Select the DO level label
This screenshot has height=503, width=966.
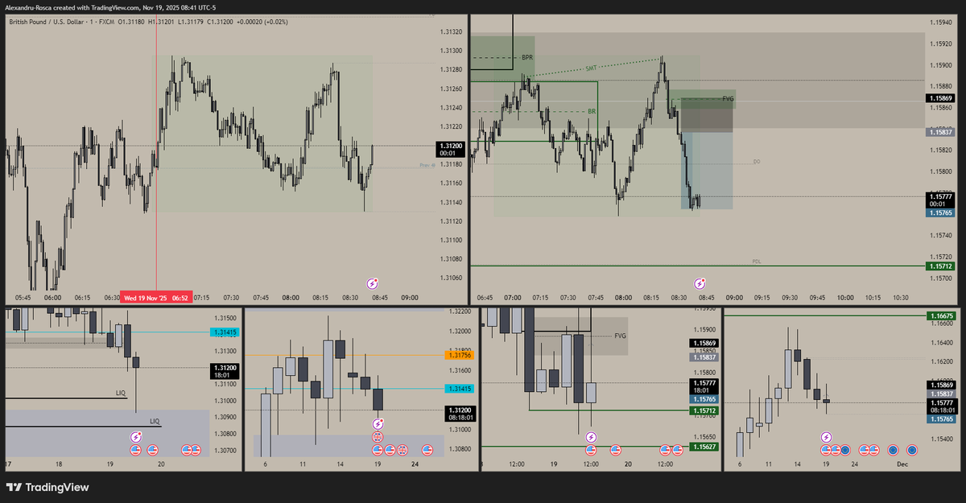click(x=757, y=162)
